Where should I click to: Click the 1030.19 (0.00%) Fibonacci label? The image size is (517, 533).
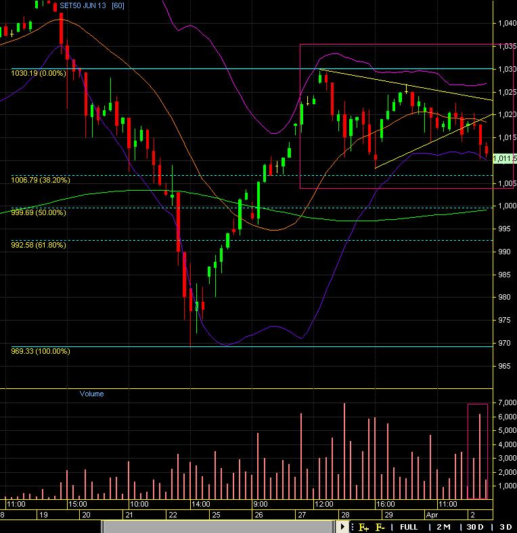[x=39, y=73]
